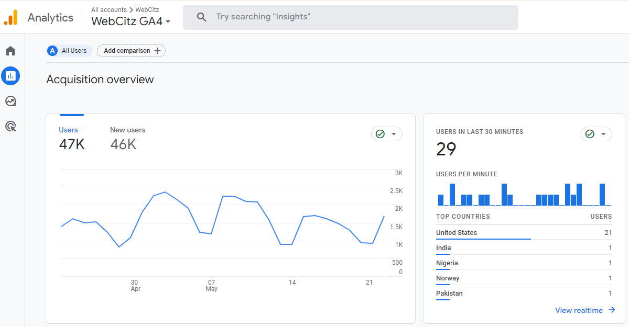
Task: Click the 21 users count for United States
Action: click(x=608, y=233)
